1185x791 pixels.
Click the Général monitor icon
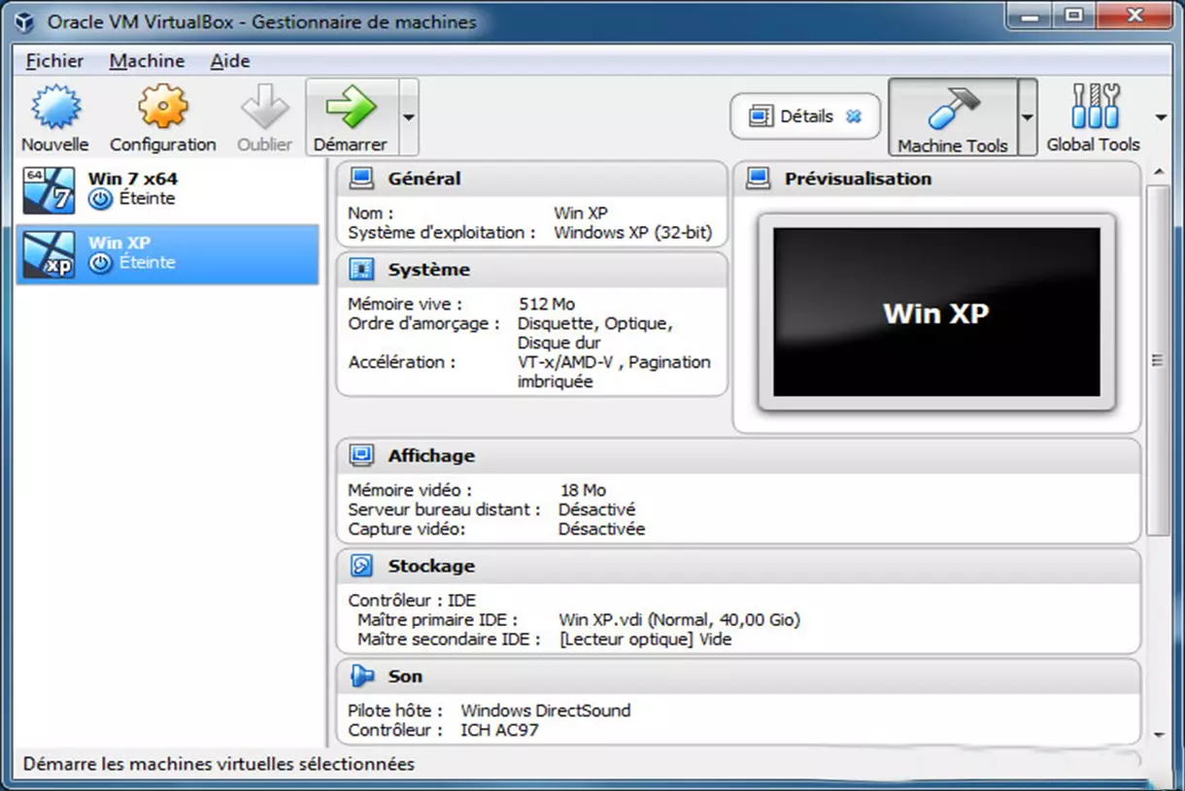[361, 179]
